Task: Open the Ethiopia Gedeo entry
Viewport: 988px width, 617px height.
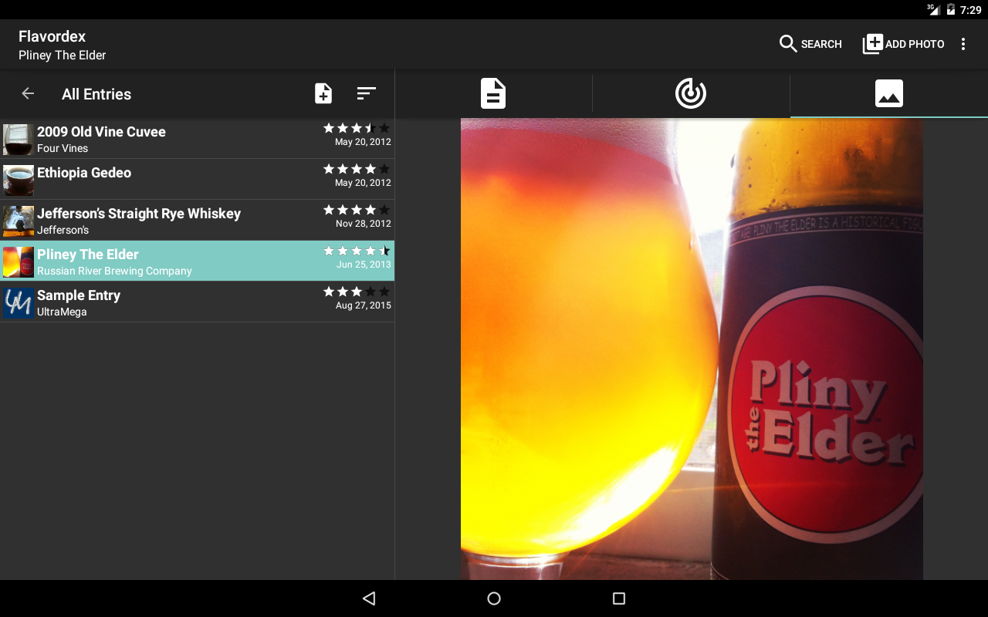Action: point(178,180)
